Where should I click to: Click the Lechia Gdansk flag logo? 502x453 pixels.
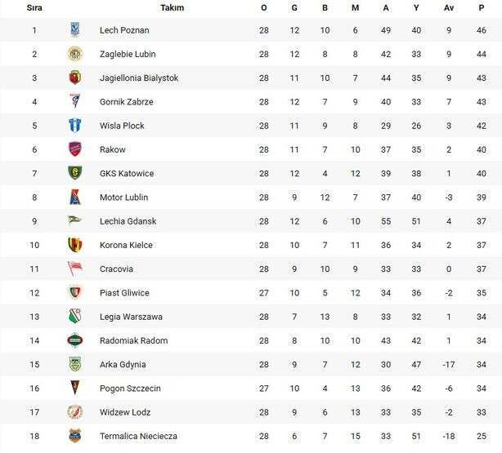pyautogui.click(x=75, y=221)
